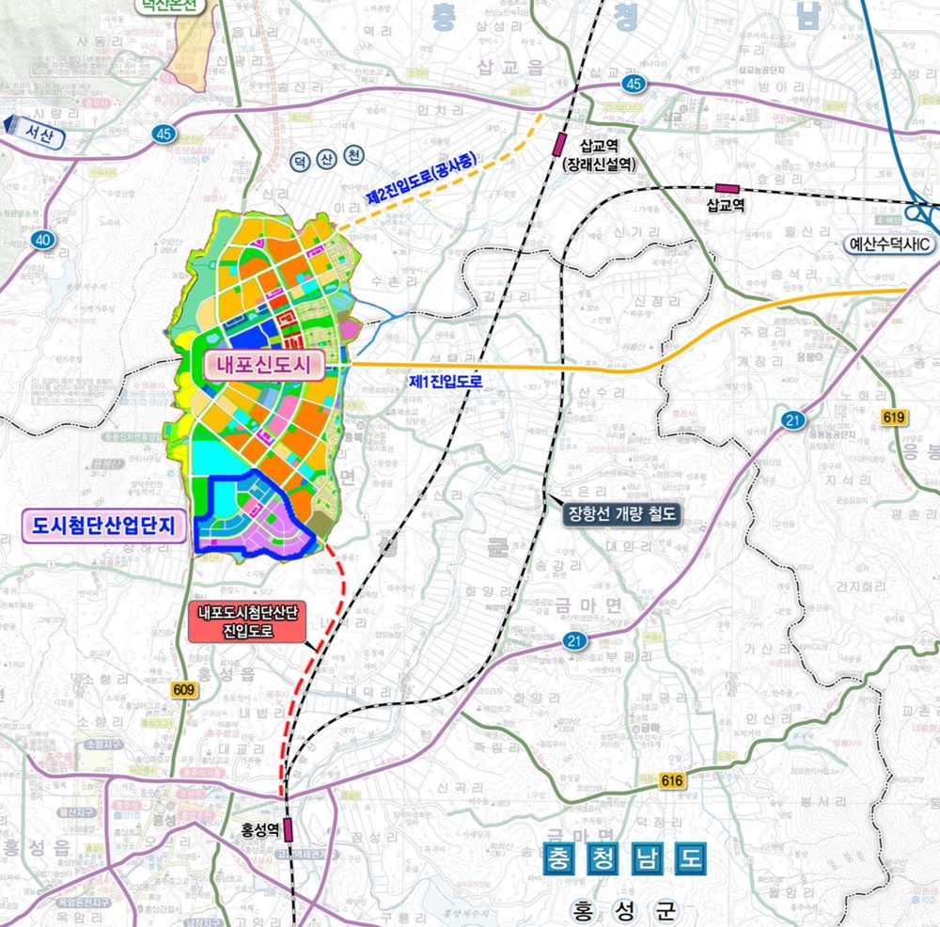Screen dimensions: 940x927
Task: Click the 서산 direction arrow sign
Action: coord(34,132)
